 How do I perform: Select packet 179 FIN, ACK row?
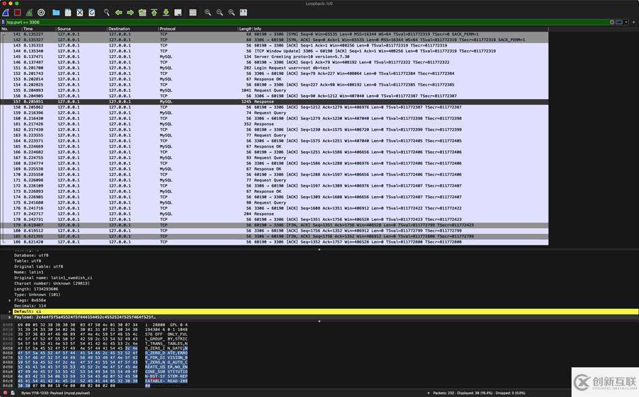tap(274, 224)
